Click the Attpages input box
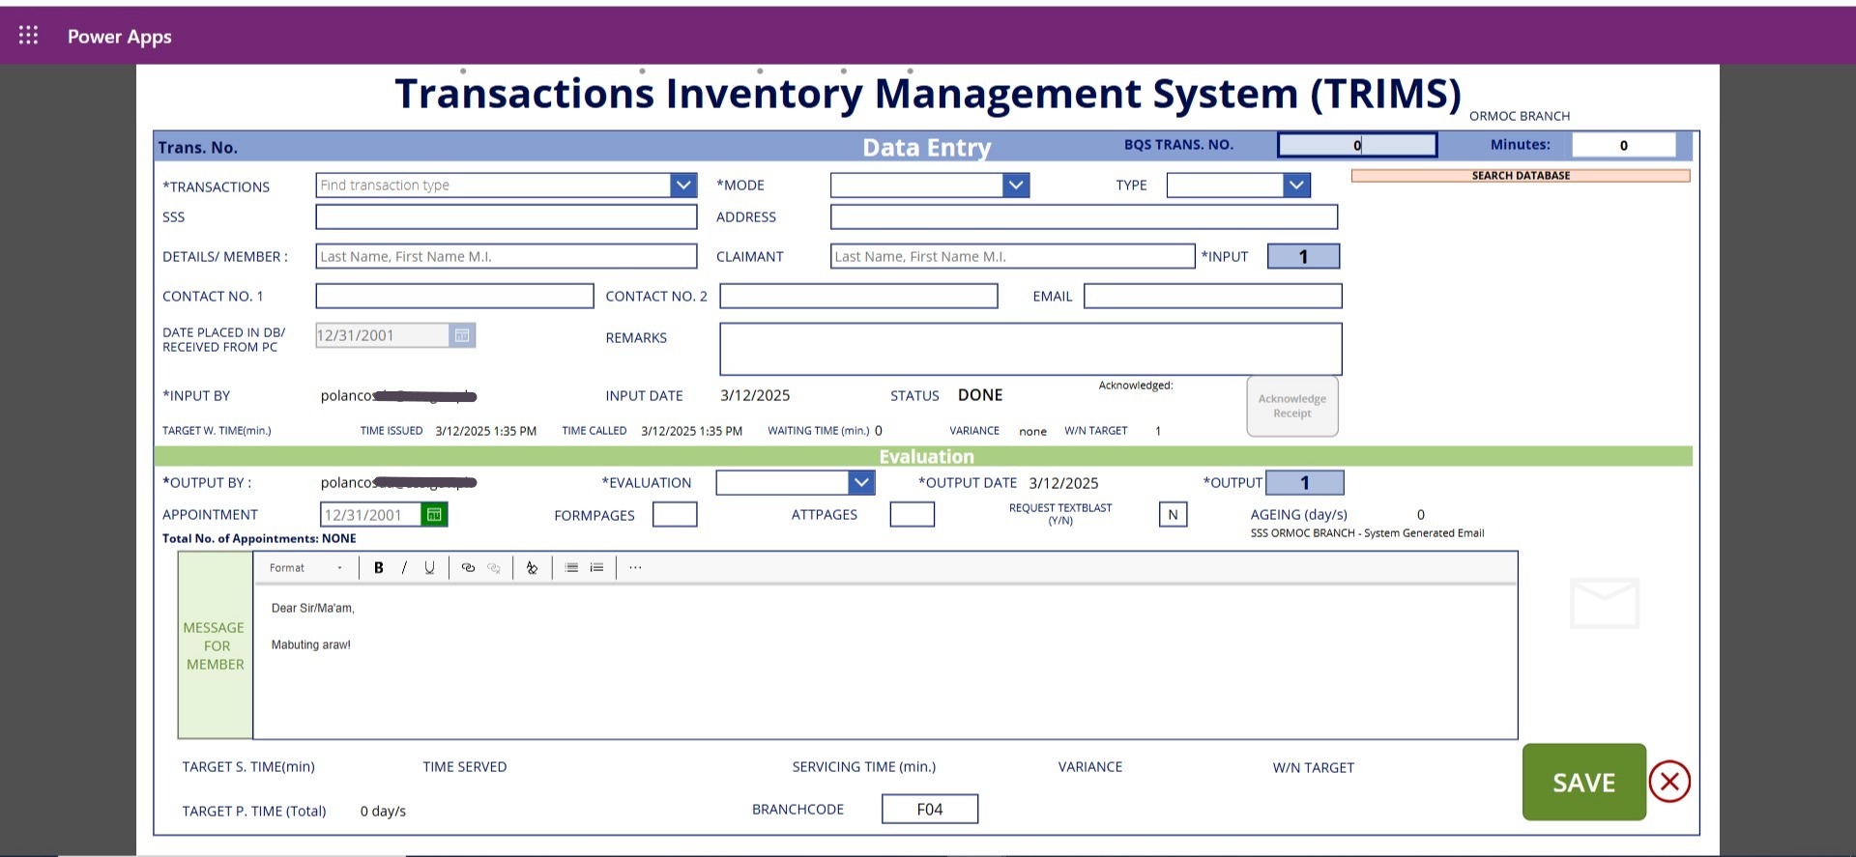Image resolution: width=1856 pixels, height=857 pixels. [x=913, y=515]
